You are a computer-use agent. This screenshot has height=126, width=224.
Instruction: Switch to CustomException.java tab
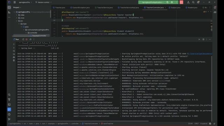point(80,8)
